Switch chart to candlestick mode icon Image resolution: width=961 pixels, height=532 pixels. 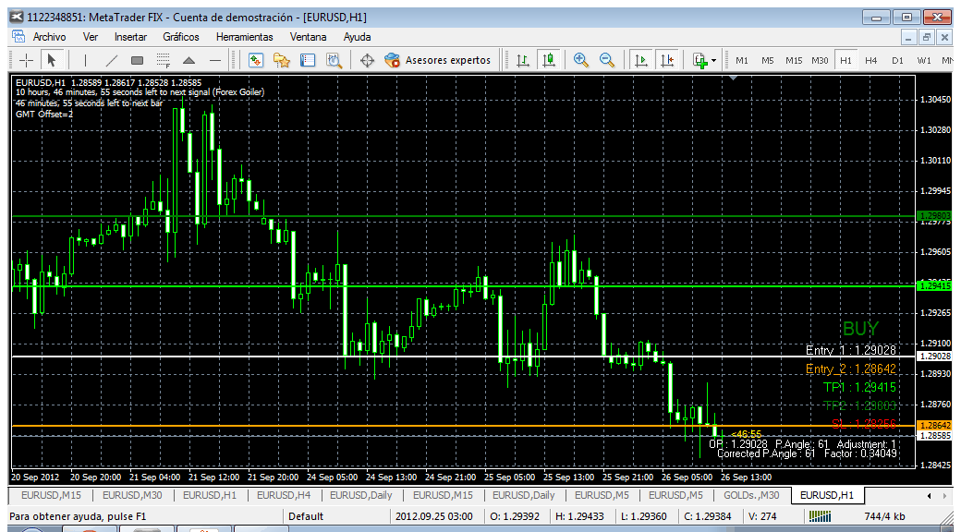[549, 60]
